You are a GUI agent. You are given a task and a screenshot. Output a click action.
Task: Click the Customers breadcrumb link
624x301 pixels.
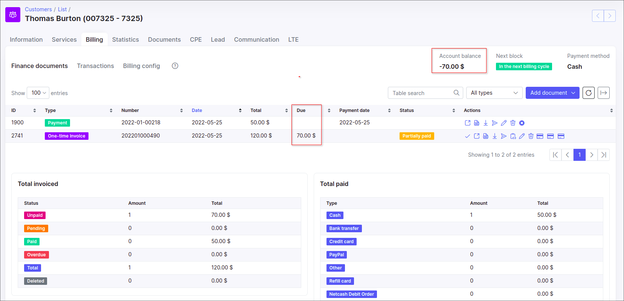click(x=38, y=9)
